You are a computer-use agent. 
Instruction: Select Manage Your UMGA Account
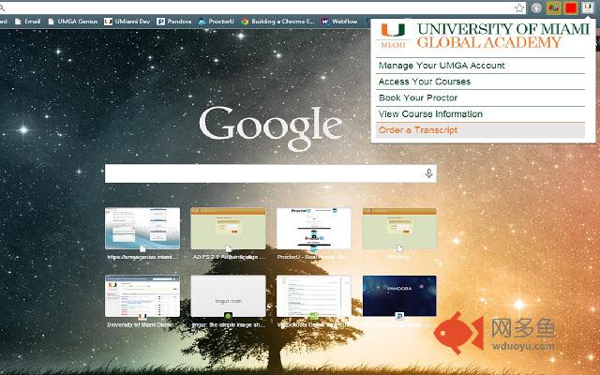(x=481, y=66)
